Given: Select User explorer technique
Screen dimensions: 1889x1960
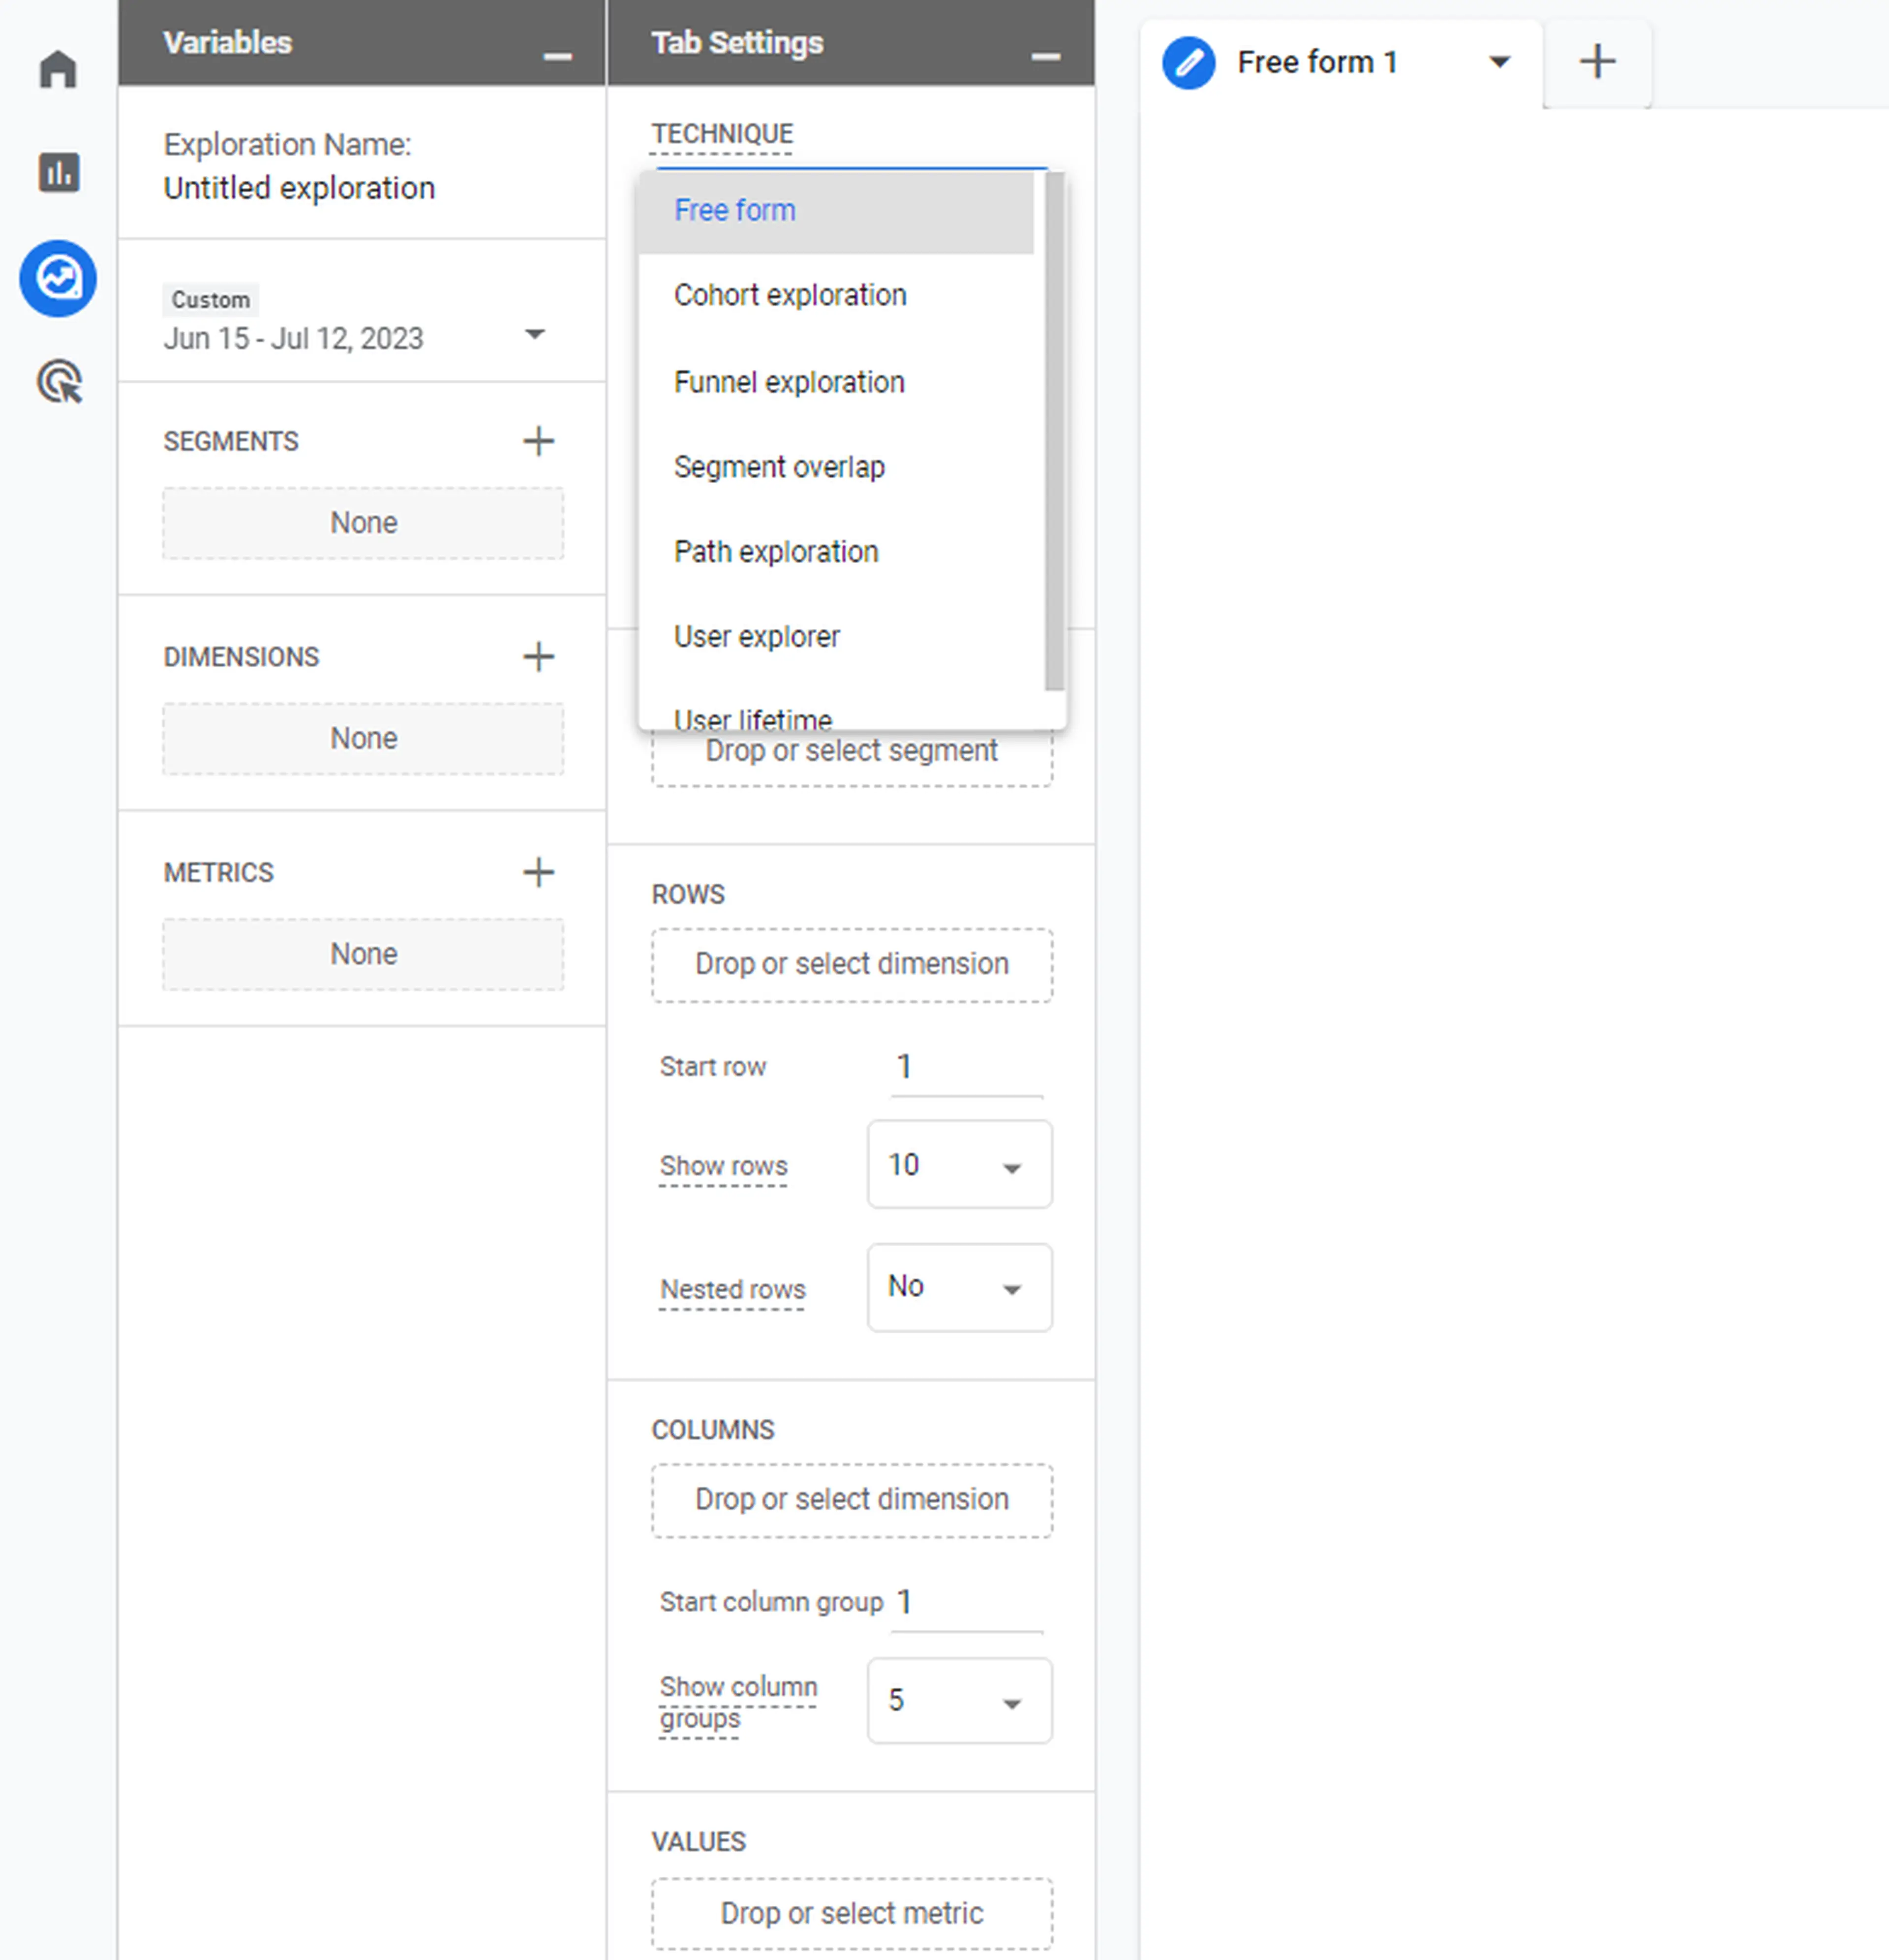Looking at the screenshot, I should pos(836,637).
